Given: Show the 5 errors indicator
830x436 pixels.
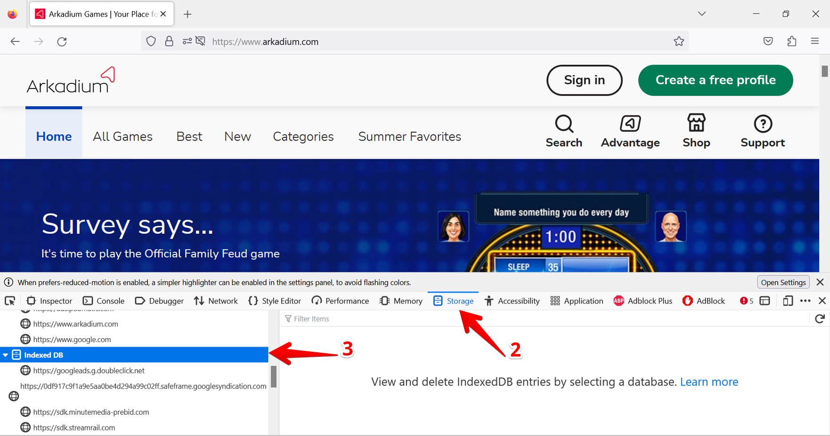Looking at the screenshot, I should [747, 301].
